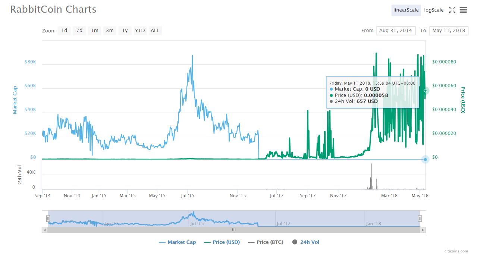The image size is (477, 255).
Task: Click the navigator scrollbar right arrow
Action: pyautogui.click(x=423, y=230)
